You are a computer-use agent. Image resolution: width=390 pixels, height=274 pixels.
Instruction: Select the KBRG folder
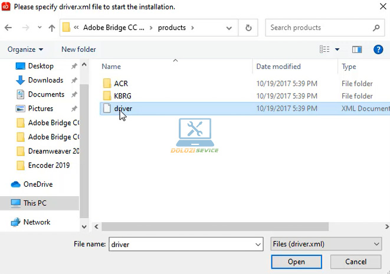click(x=124, y=96)
